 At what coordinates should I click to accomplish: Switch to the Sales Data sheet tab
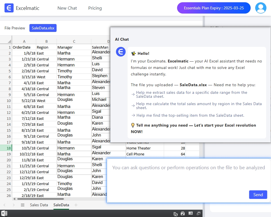(39, 205)
